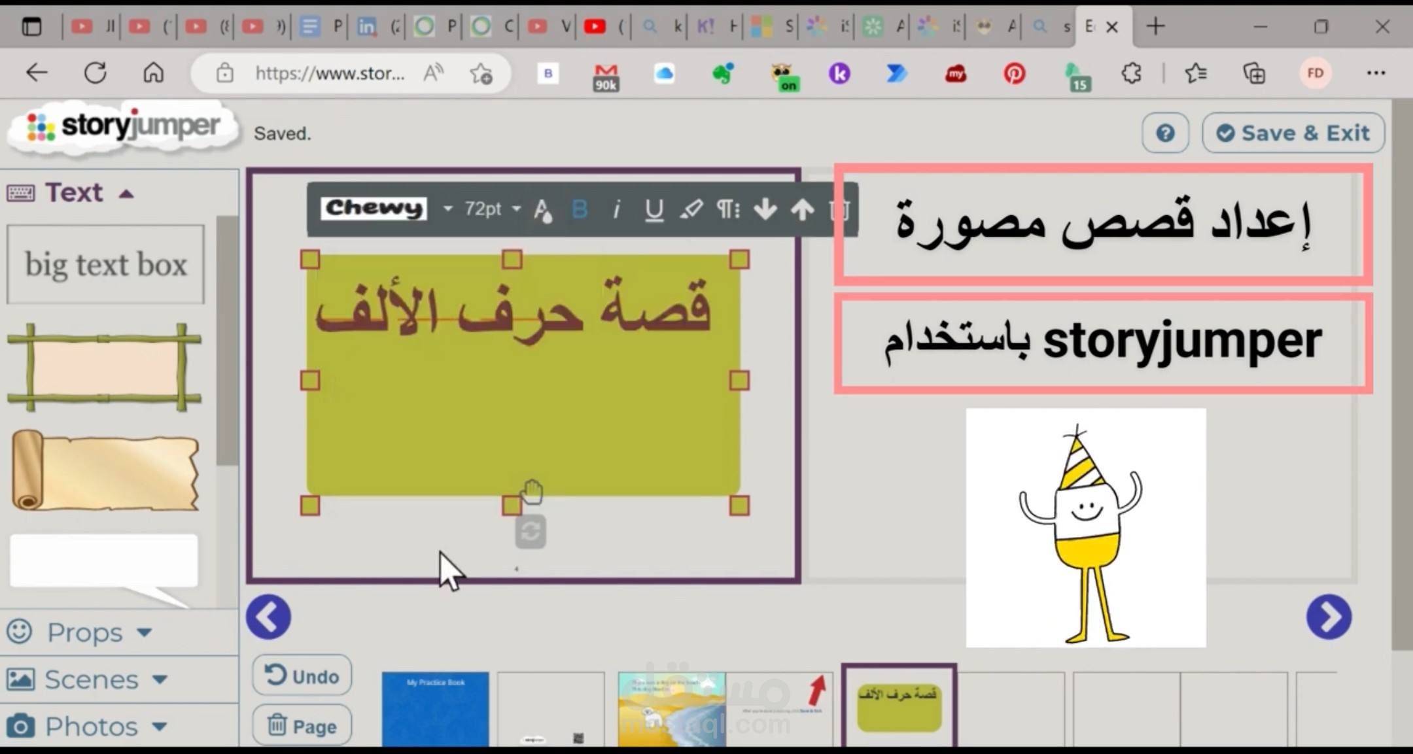The image size is (1413, 754).
Task: Choose the parchment scroll text box
Action: point(105,471)
